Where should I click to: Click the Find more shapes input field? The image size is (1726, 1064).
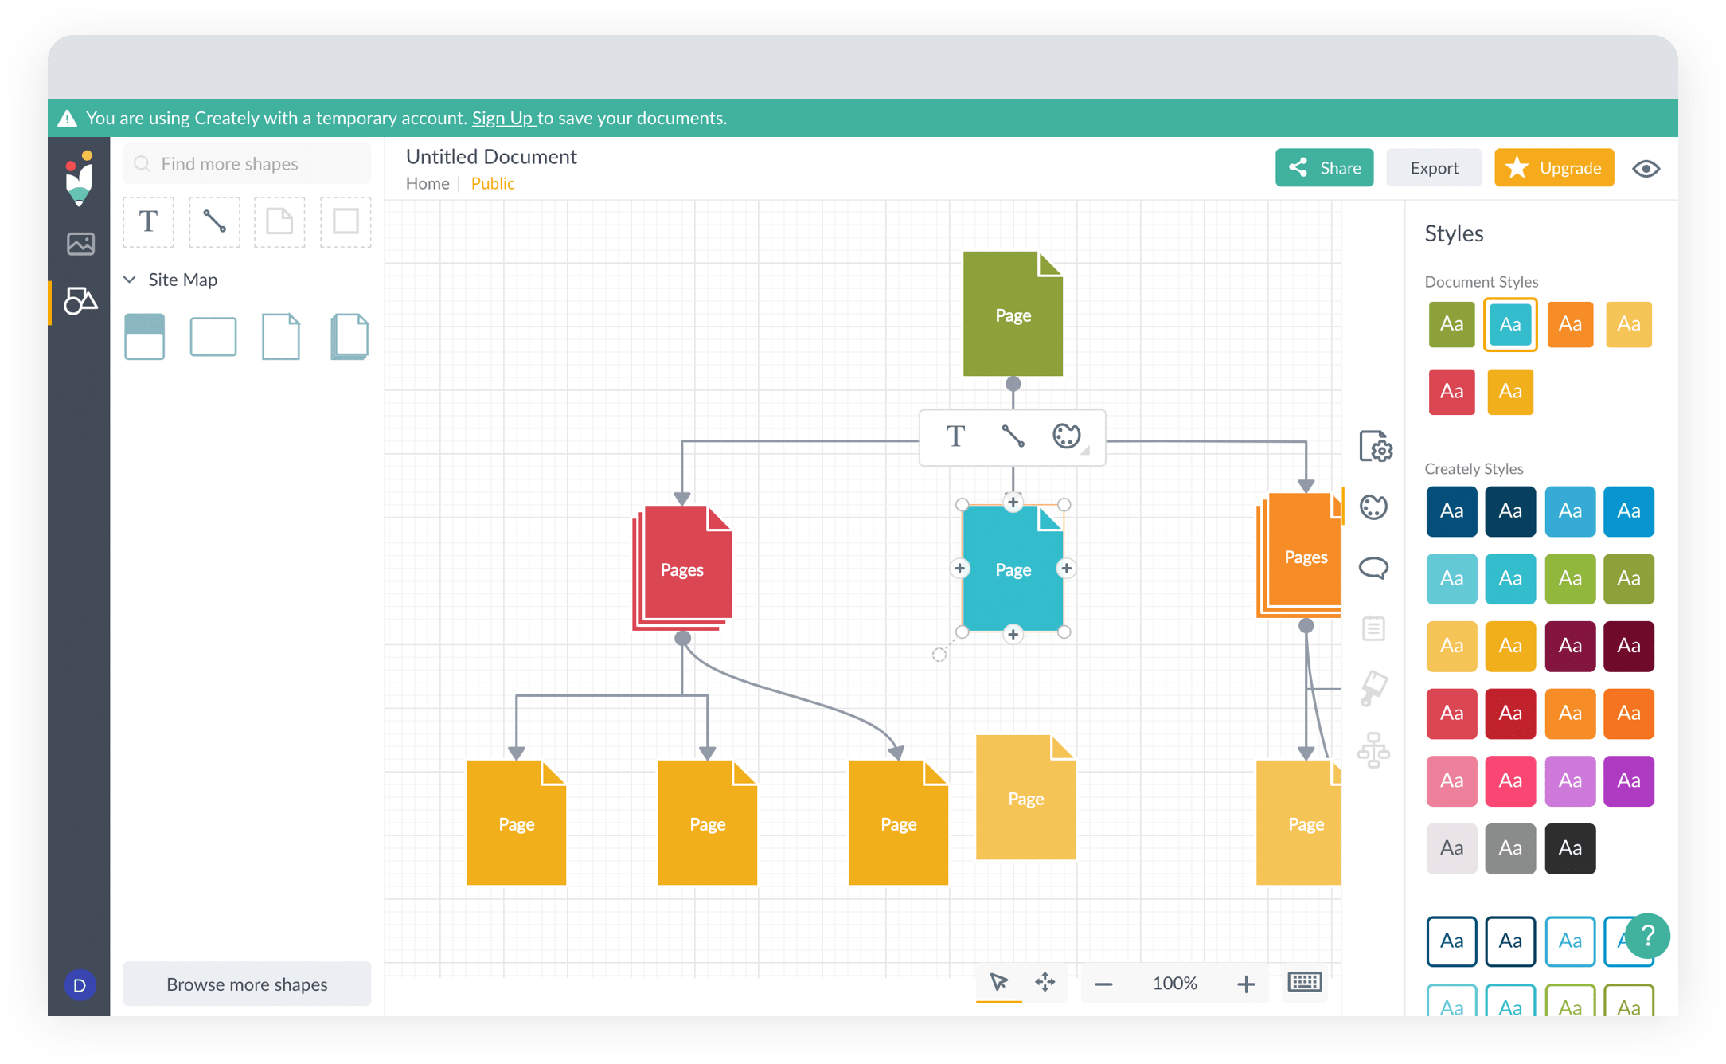click(247, 162)
